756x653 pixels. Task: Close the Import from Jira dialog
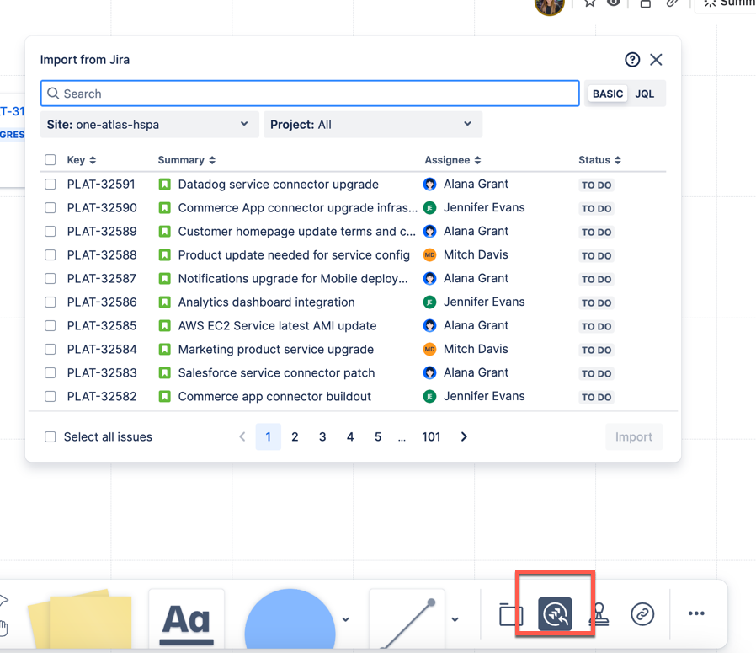pyautogui.click(x=656, y=60)
